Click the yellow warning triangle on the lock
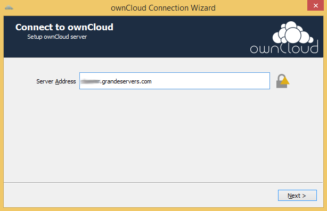Screen dimensions: 327x211 [285, 81]
